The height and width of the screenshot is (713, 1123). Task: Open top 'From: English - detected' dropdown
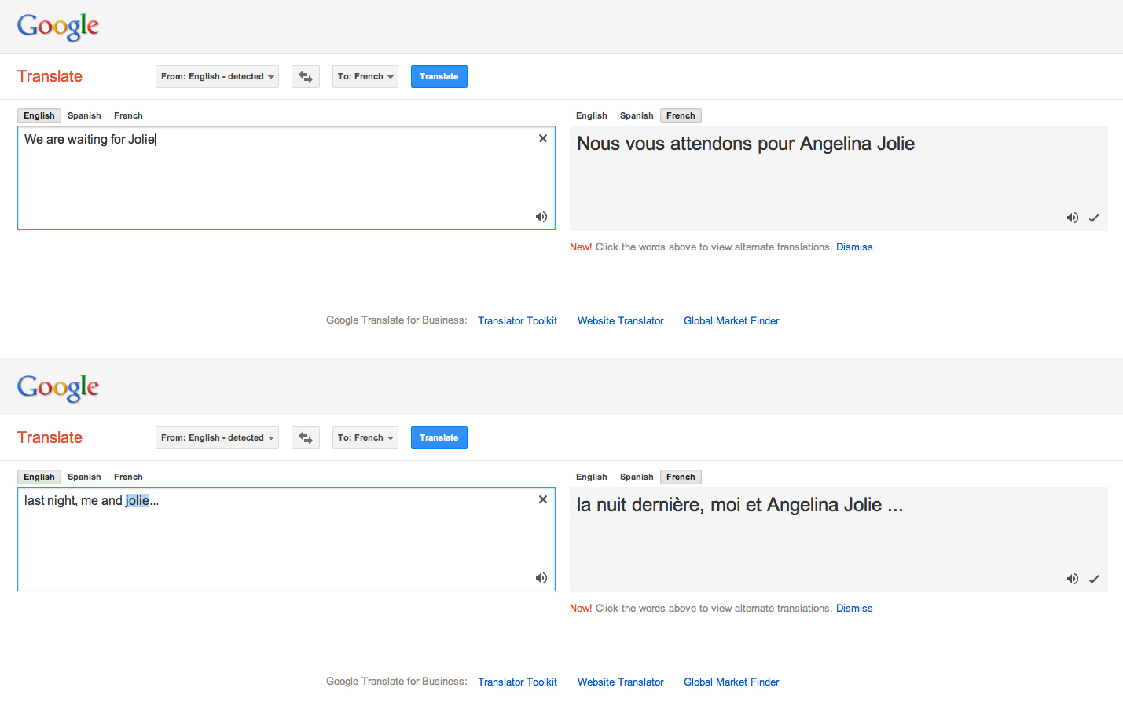217,77
